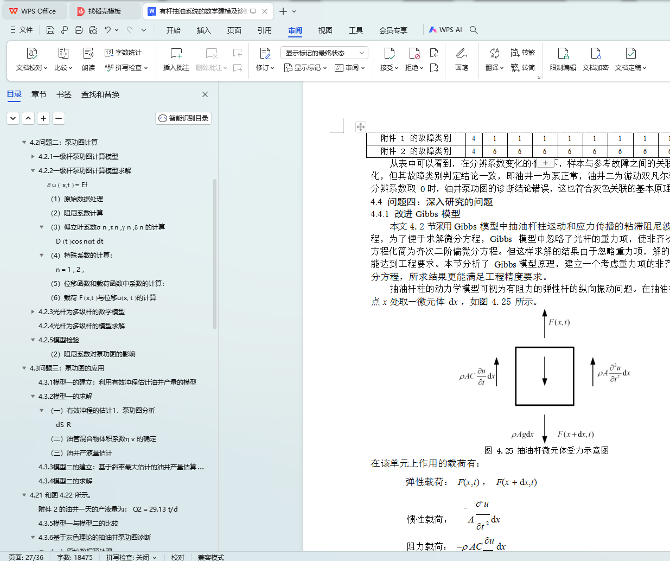Open the 审阅 dropdown below the markup combo box
The height and width of the screenshot is (561, 670).
tap(350, 68)
